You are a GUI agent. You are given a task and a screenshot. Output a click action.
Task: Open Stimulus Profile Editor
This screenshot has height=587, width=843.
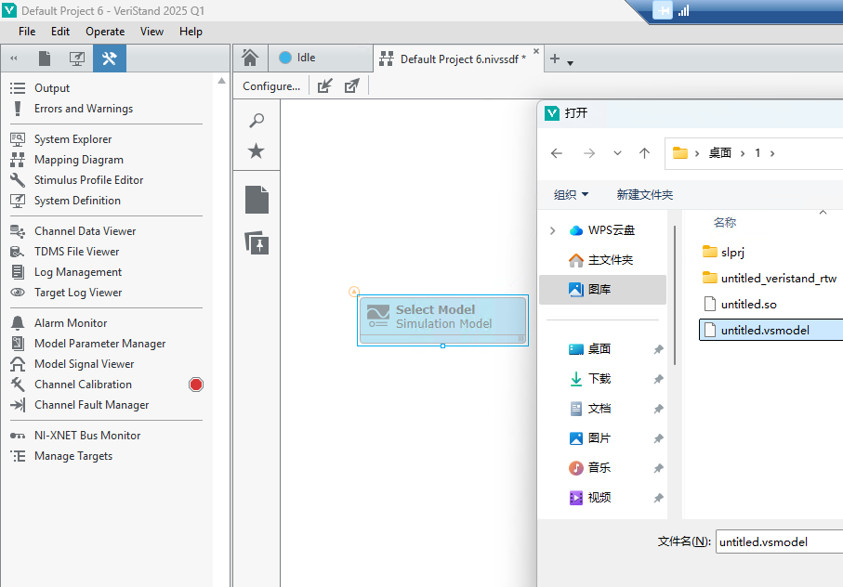[x=88, y=180]
